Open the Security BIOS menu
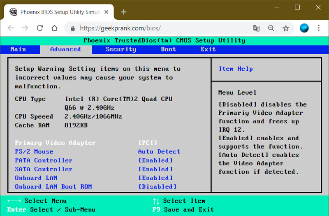Screen dimensions: 329x216 (121, 49)
